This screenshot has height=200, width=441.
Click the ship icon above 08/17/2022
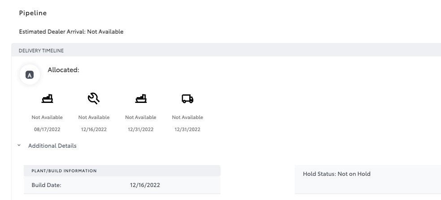(x=47, y=99)
